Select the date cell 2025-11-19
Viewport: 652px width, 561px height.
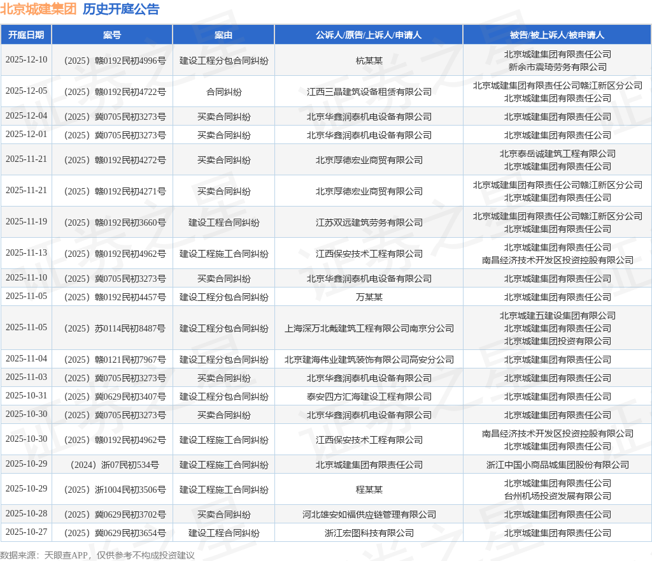(x=26, y=222)
